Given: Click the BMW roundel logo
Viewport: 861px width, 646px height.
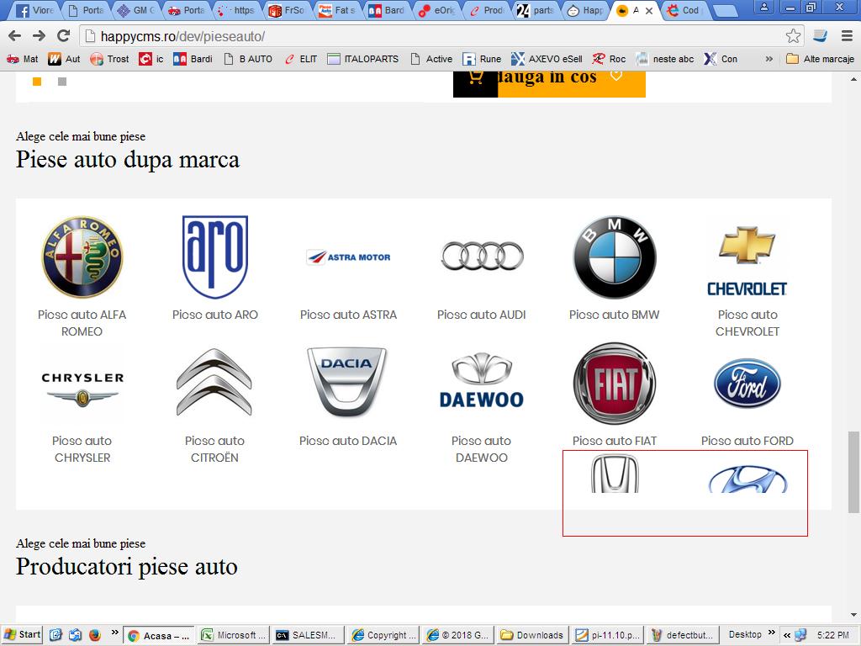Looking at the screenshot, I should (615, 257).
